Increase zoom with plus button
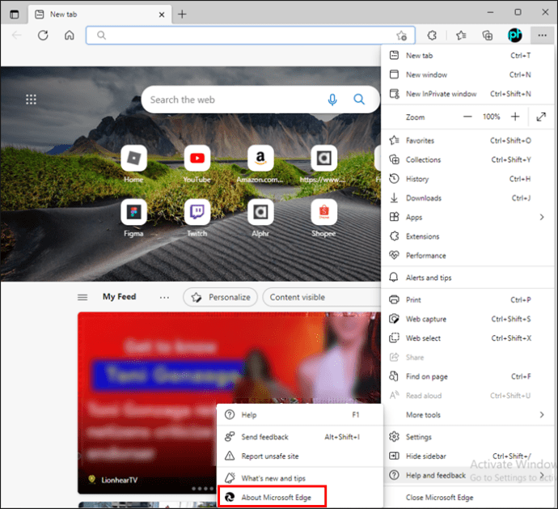 click(x=515, y=117)
